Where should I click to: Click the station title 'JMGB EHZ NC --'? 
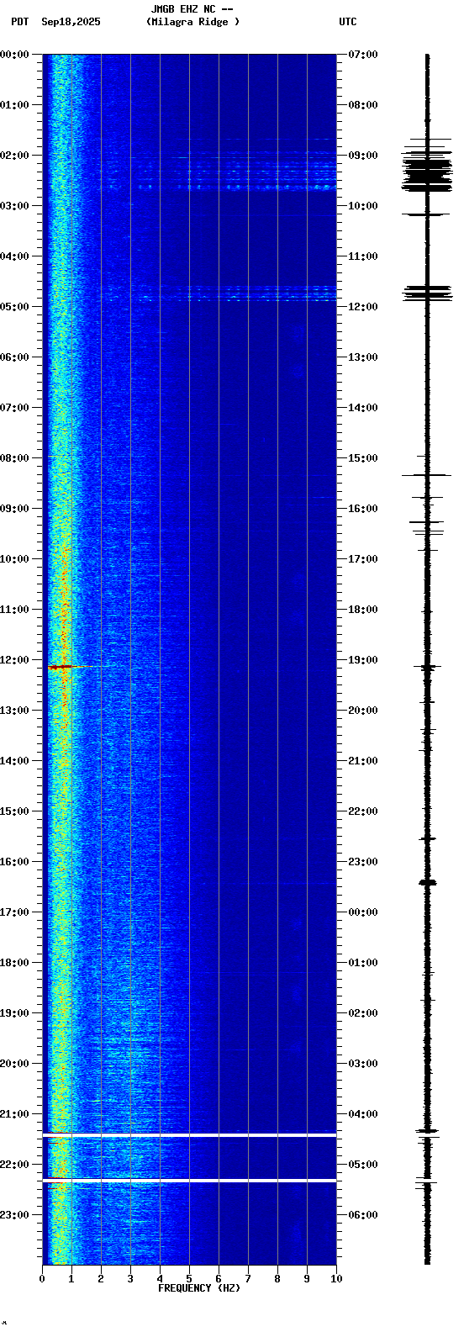click(x=192, y=9)
